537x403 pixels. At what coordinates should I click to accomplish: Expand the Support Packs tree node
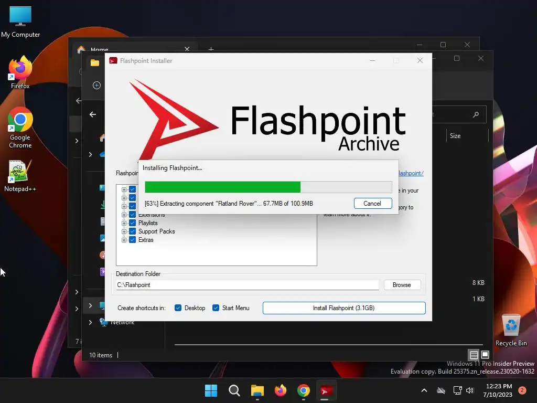tap(124, 231)
